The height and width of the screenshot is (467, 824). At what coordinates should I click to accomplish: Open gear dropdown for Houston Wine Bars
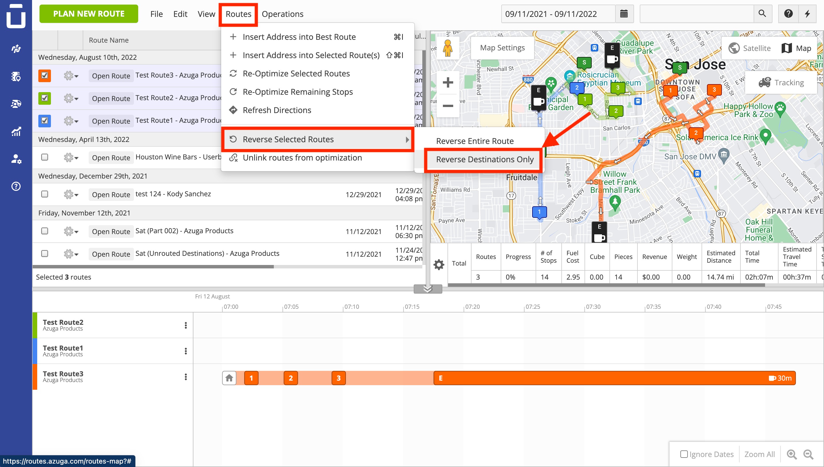(x=71, y=158)
